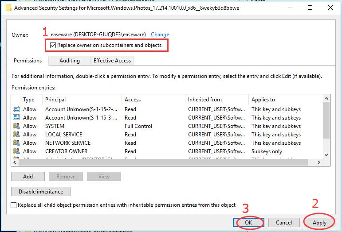Click the Add button
This screenshot has width=342, height=232.
[28, 176]
